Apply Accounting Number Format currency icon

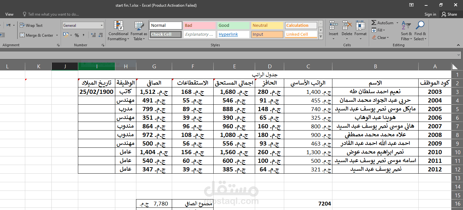point(65,35)
